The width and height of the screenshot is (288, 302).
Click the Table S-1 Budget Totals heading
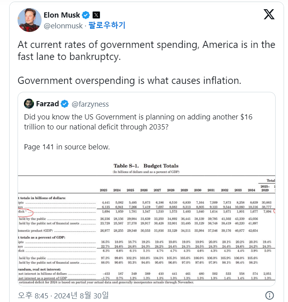pos(146,166)
